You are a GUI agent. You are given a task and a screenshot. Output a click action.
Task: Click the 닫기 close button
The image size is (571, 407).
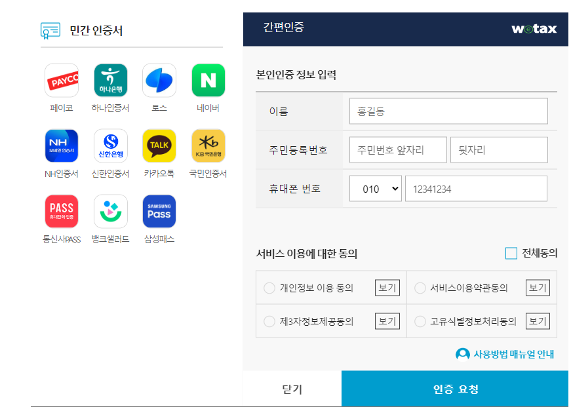pyautogui.click(x=292, y=389)
